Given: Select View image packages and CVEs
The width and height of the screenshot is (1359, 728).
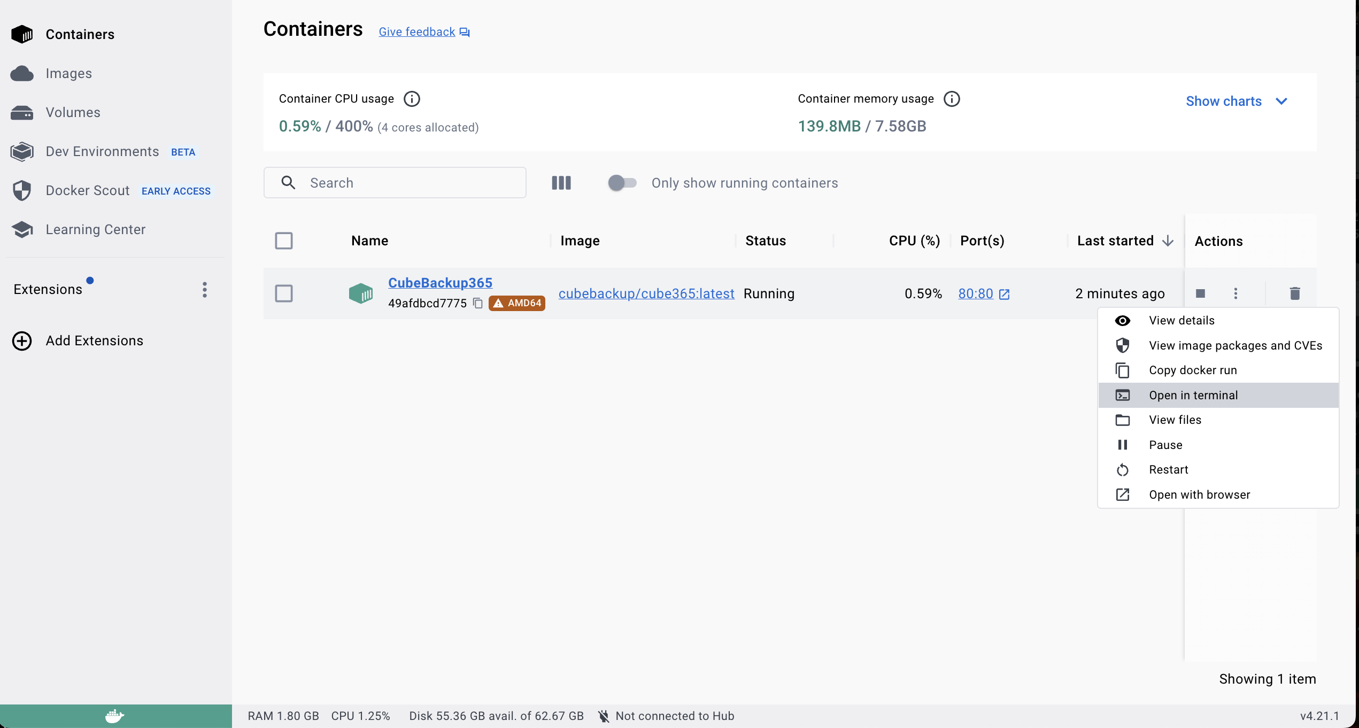Looking at the screenshot, I should pyautogui.click(x=1235, y=345).
